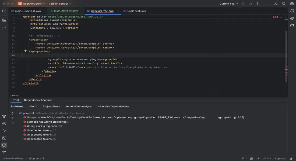Click the Run button in toolbar
Viewport: 296px width, 161px height.
[244, 3]
